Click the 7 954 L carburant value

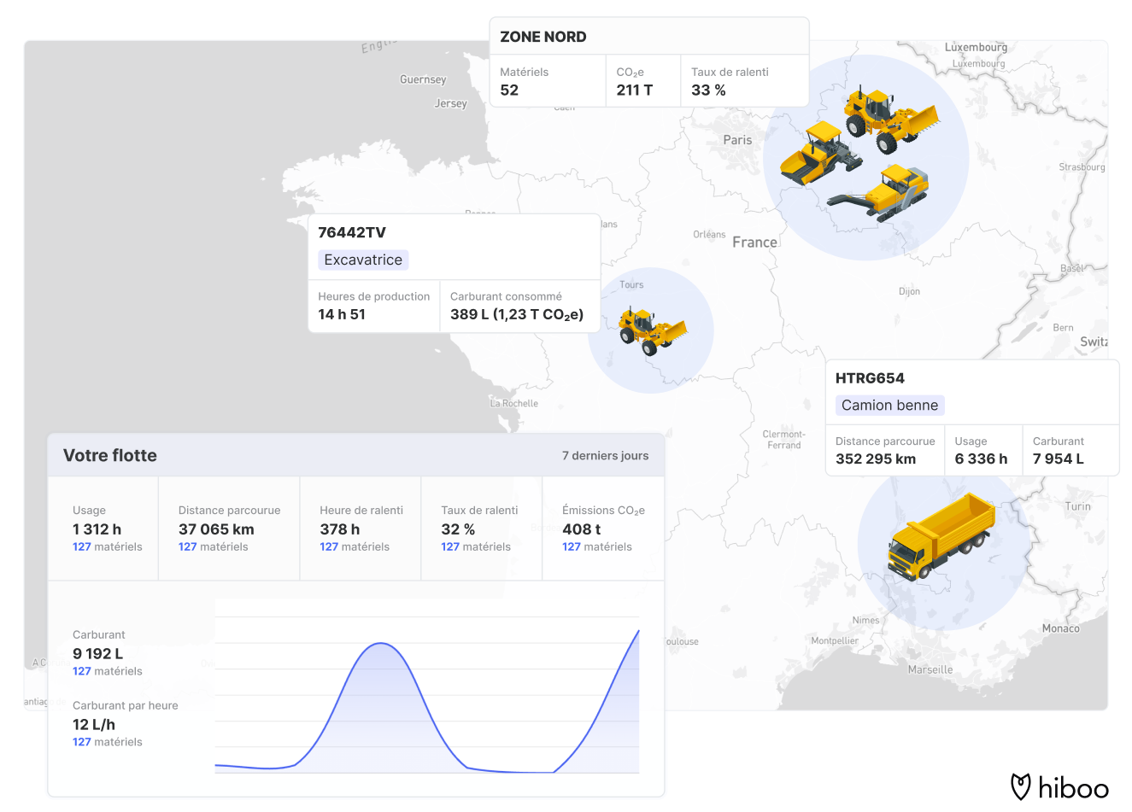(x=1059, y=459)
